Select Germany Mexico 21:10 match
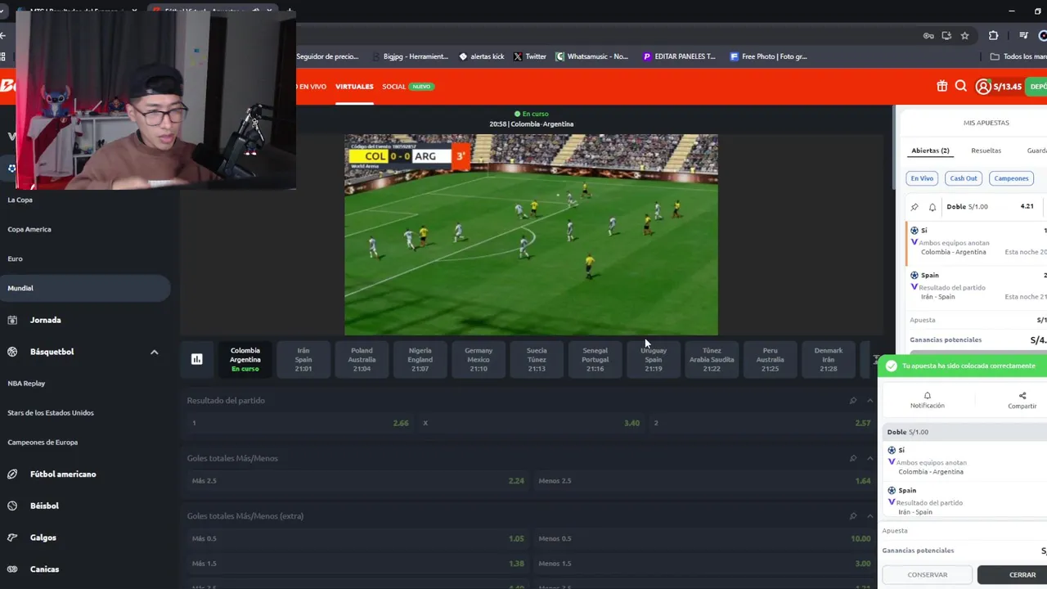This screenshot has height=589, width=1047. (x=479, y=359)
